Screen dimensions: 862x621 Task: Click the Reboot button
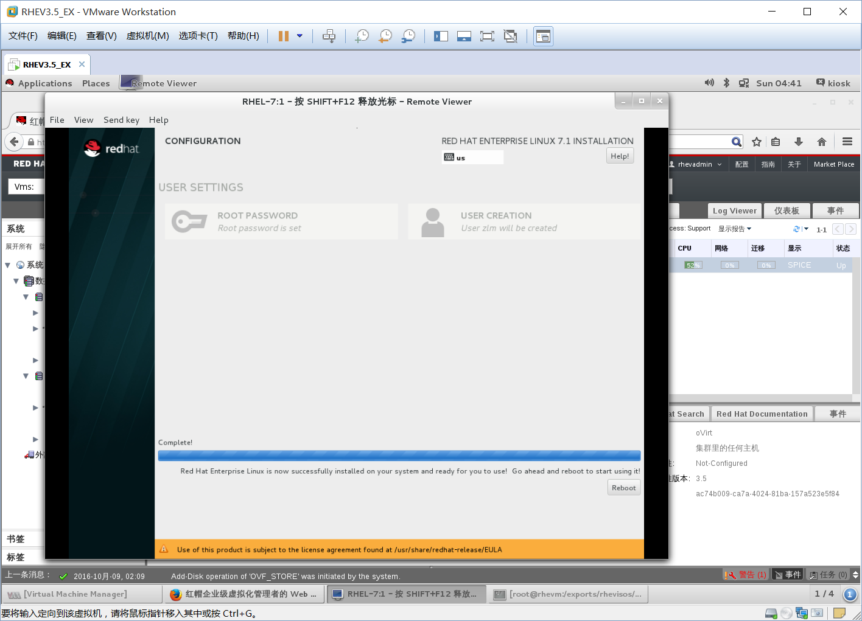[x=624, y=488]
